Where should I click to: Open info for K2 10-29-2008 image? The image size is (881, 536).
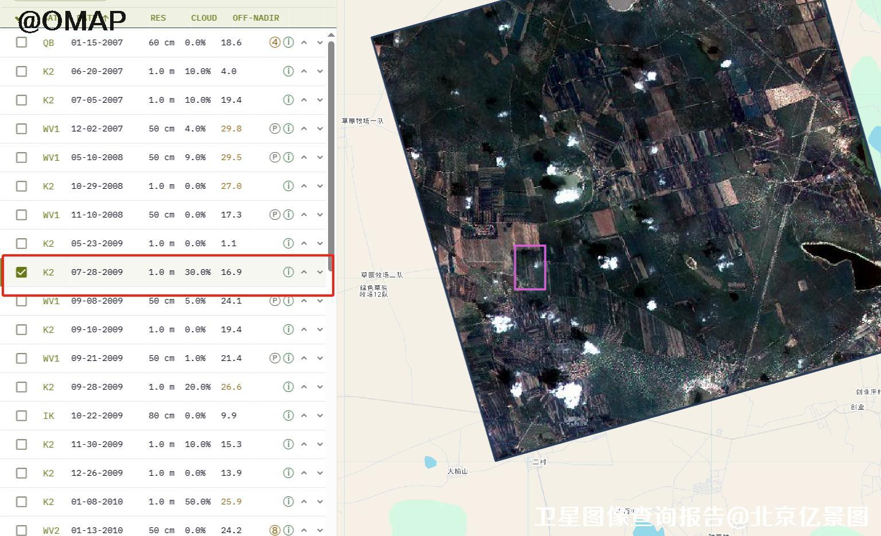tap(289, 186)
